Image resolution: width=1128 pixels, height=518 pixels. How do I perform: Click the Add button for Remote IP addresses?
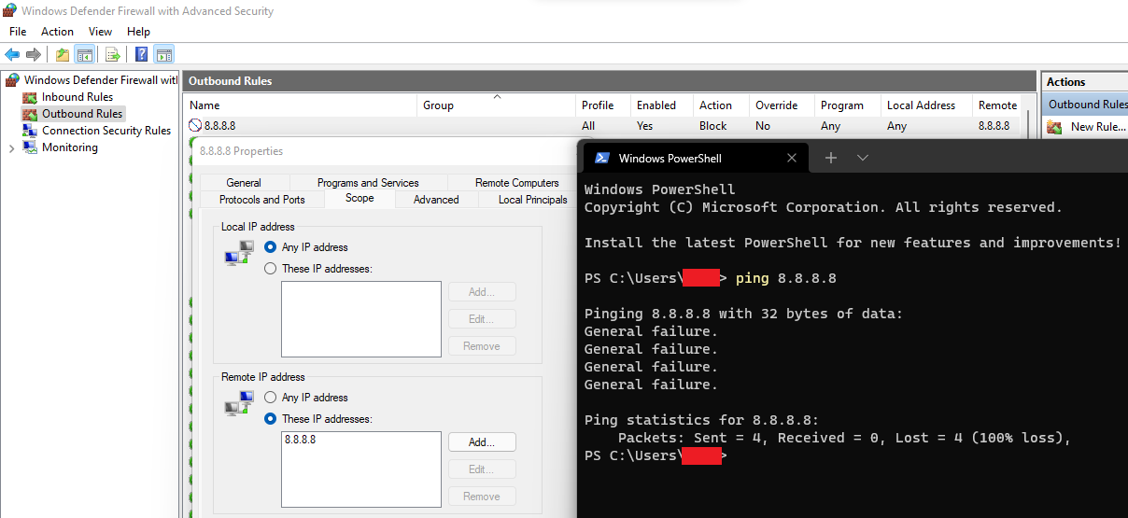(481, 442)
